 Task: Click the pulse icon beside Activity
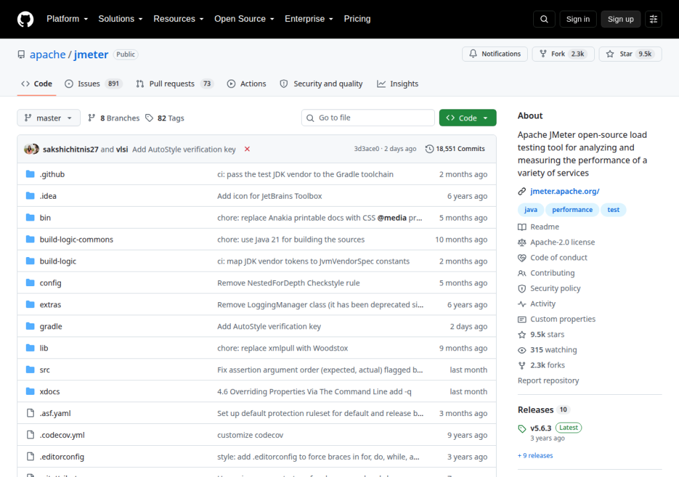[x=522, y=304]
